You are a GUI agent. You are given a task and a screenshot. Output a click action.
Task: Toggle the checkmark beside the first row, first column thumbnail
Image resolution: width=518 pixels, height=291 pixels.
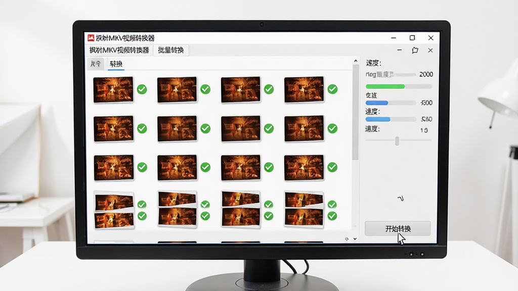click(x=142, y=89)
